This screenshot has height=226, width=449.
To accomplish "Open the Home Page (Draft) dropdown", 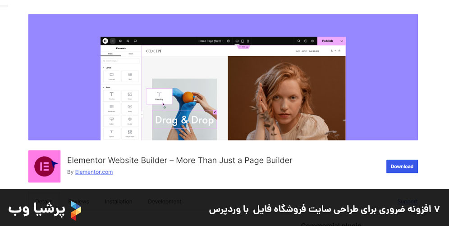I will pos(211,41).
